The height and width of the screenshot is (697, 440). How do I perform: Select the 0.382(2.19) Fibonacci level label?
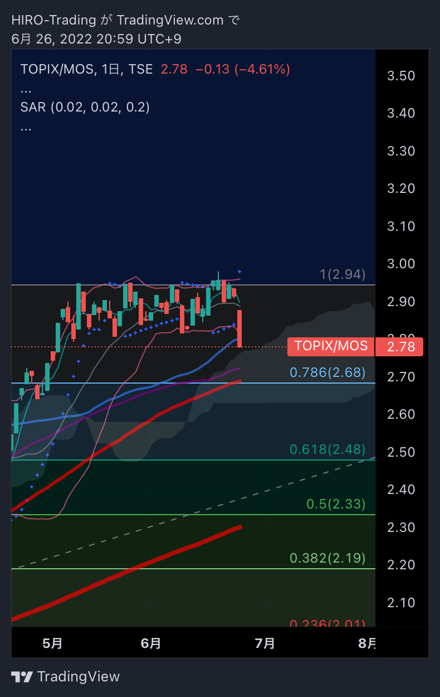tap(327, 558)
